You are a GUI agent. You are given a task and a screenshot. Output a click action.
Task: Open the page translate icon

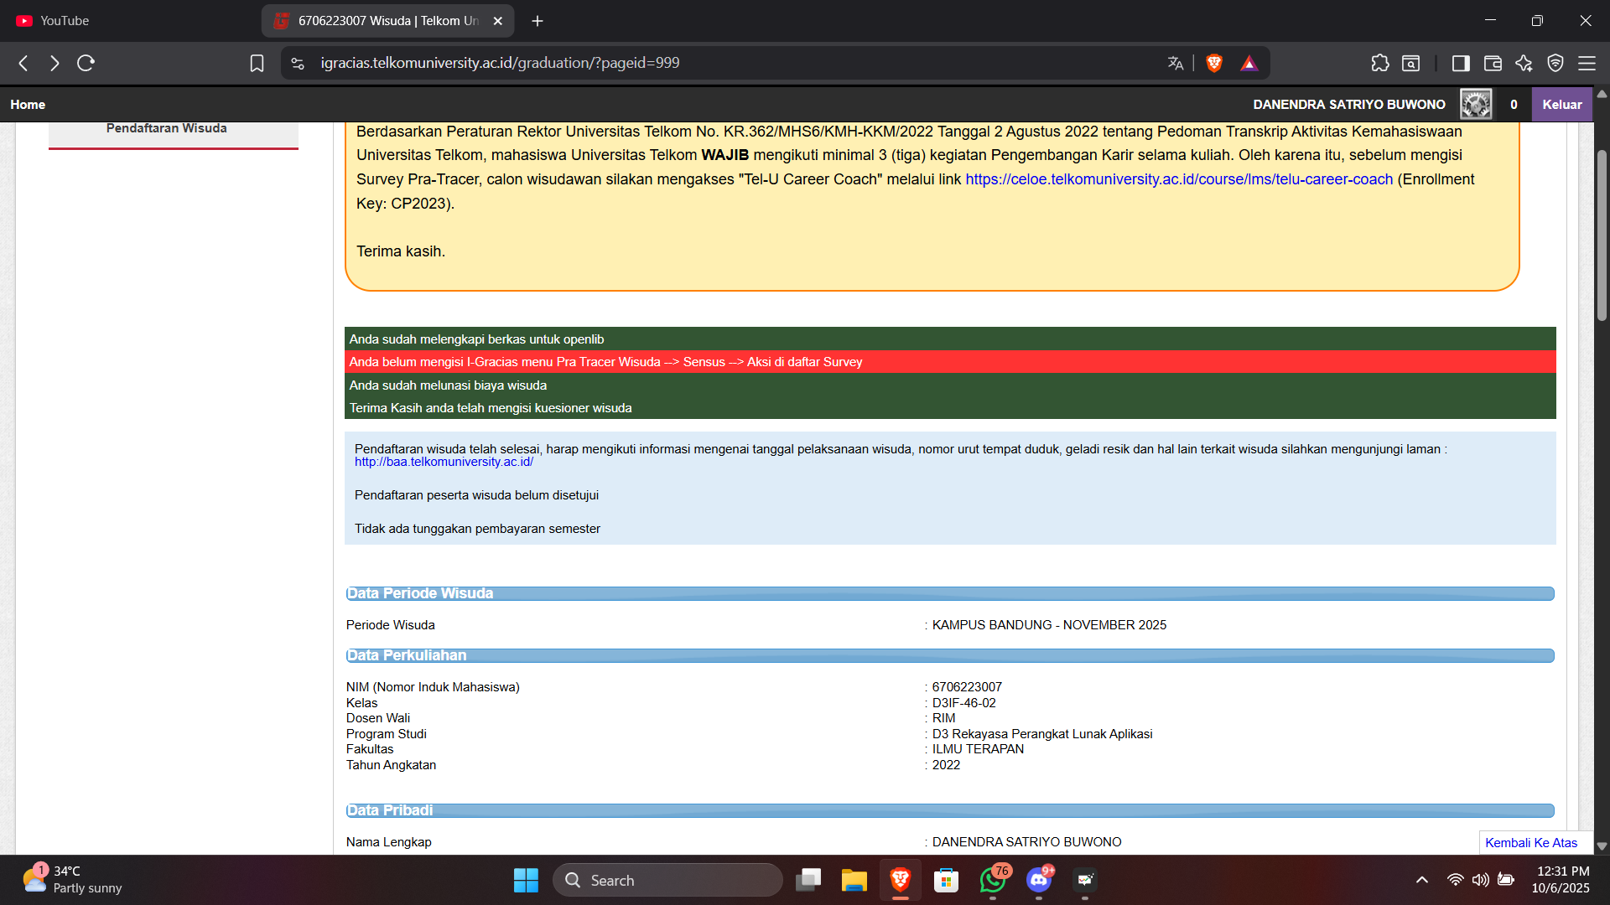pyautogui.click(x=1175, y=63)
